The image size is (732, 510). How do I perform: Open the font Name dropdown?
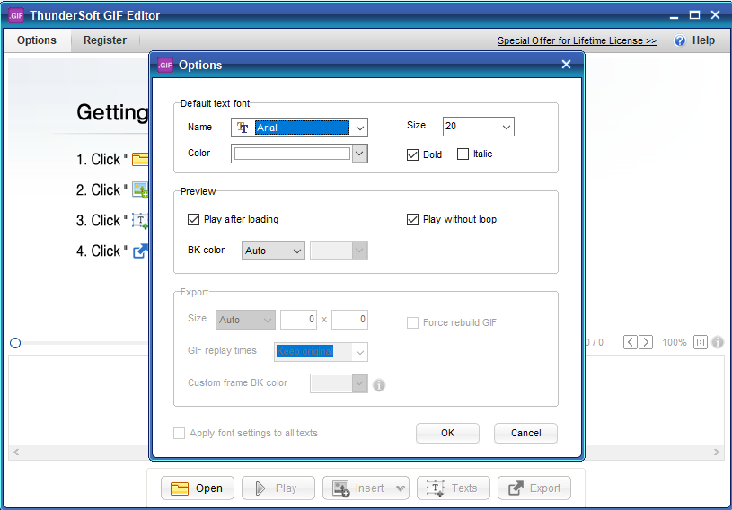pyautogui.click(x=359, y=127)
